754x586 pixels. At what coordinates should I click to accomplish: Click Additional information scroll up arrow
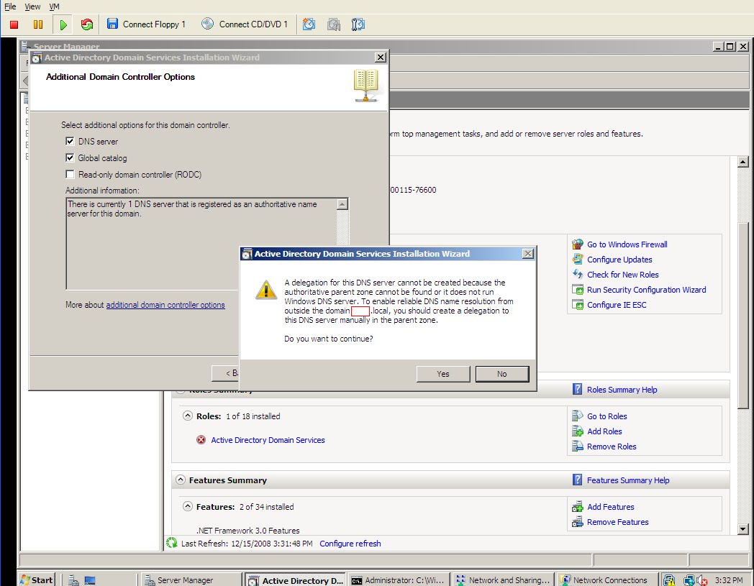(x=342, y=204)
